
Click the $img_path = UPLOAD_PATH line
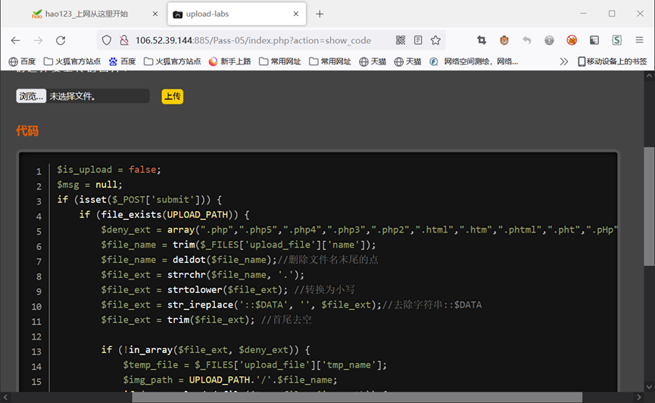(x=229, y=380)
